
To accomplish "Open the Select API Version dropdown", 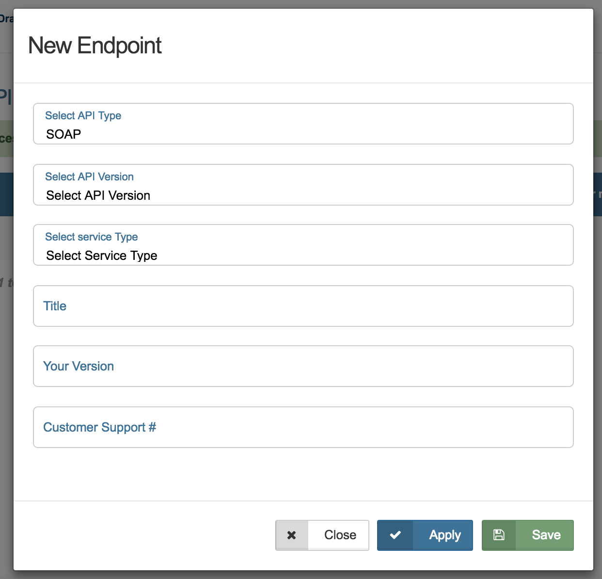I will coord(303,195).
